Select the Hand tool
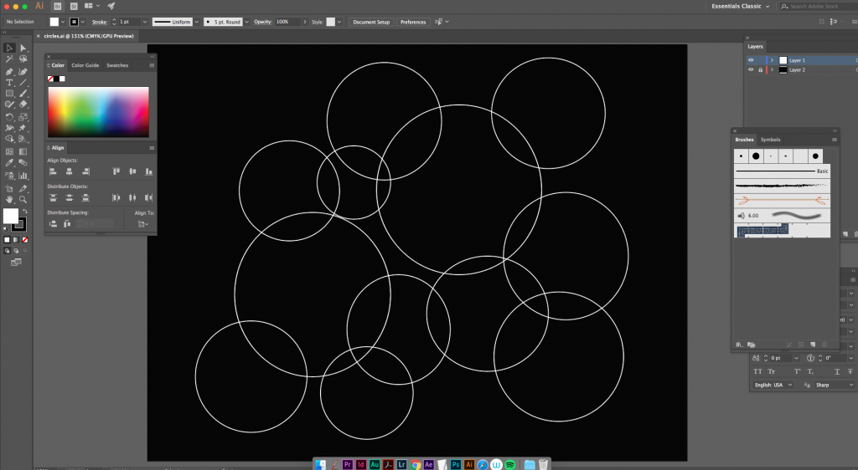The width and height of the screenshot is (858, 470). click(x=9, y=199)
